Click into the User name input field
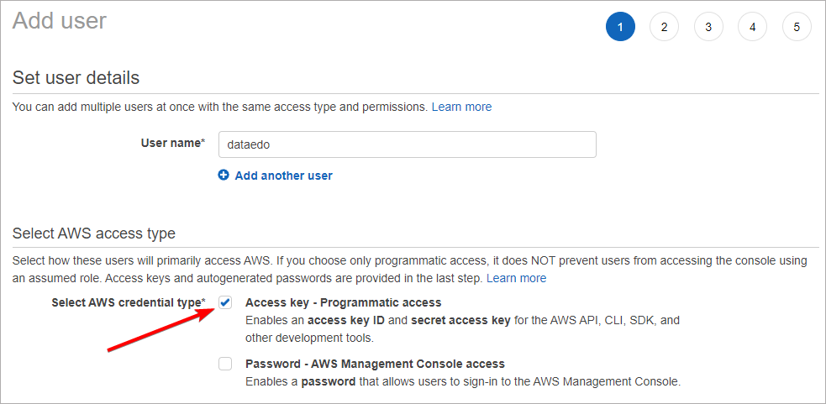 (x=408, y=144)
